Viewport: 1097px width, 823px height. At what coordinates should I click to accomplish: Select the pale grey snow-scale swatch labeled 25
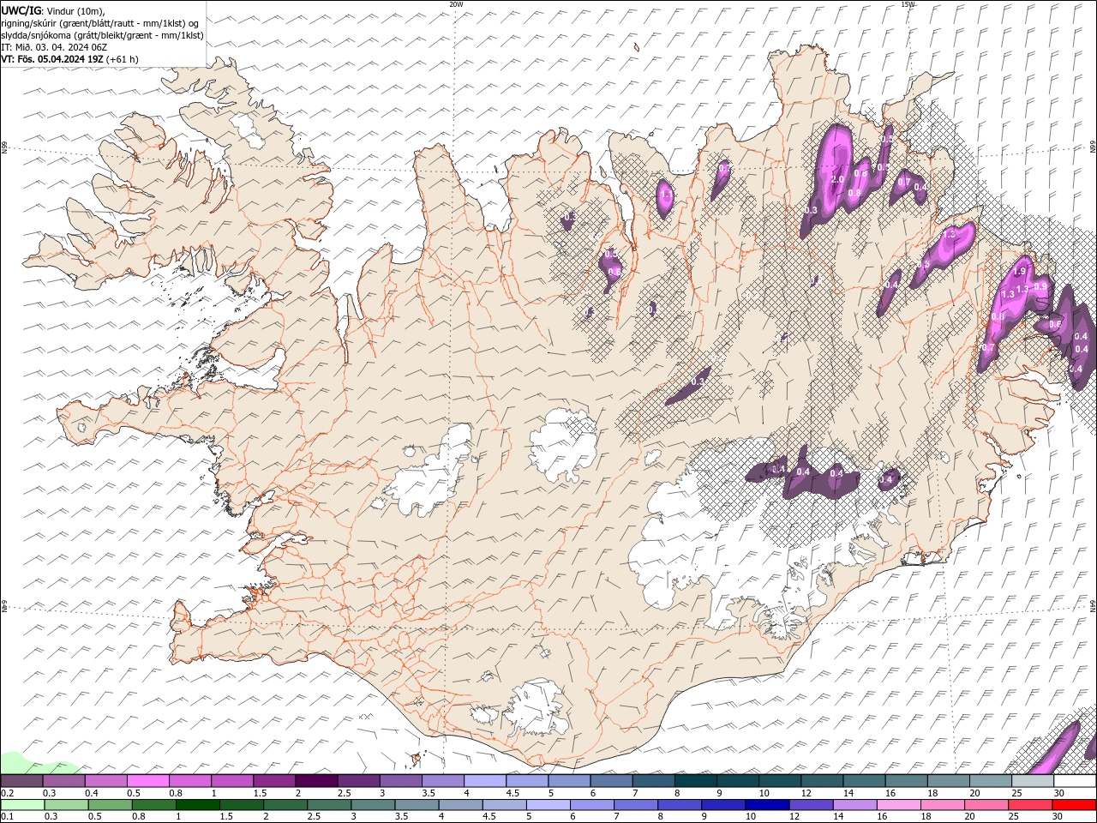tap(1033, 781)
